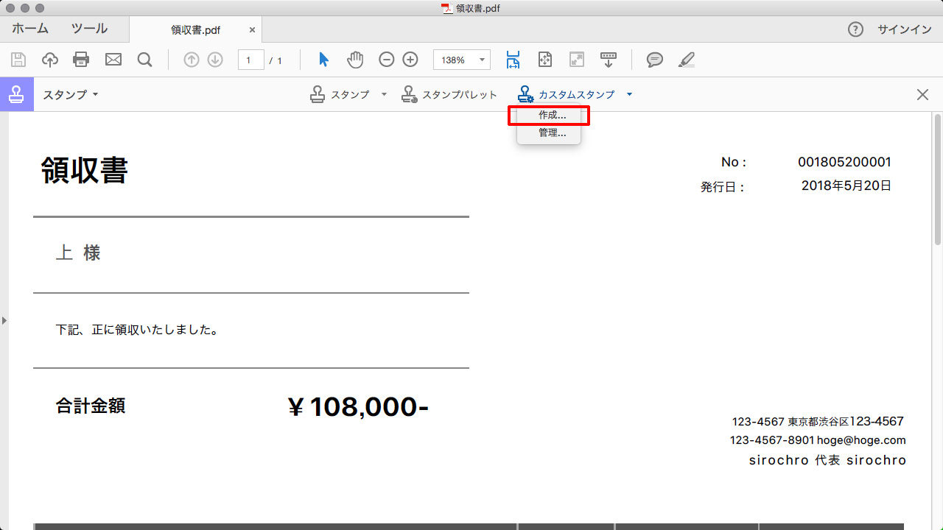This screenshot has width=943, height=530.
Task: Select 作成... from the custom stamp menu
Action: [552, 116]
